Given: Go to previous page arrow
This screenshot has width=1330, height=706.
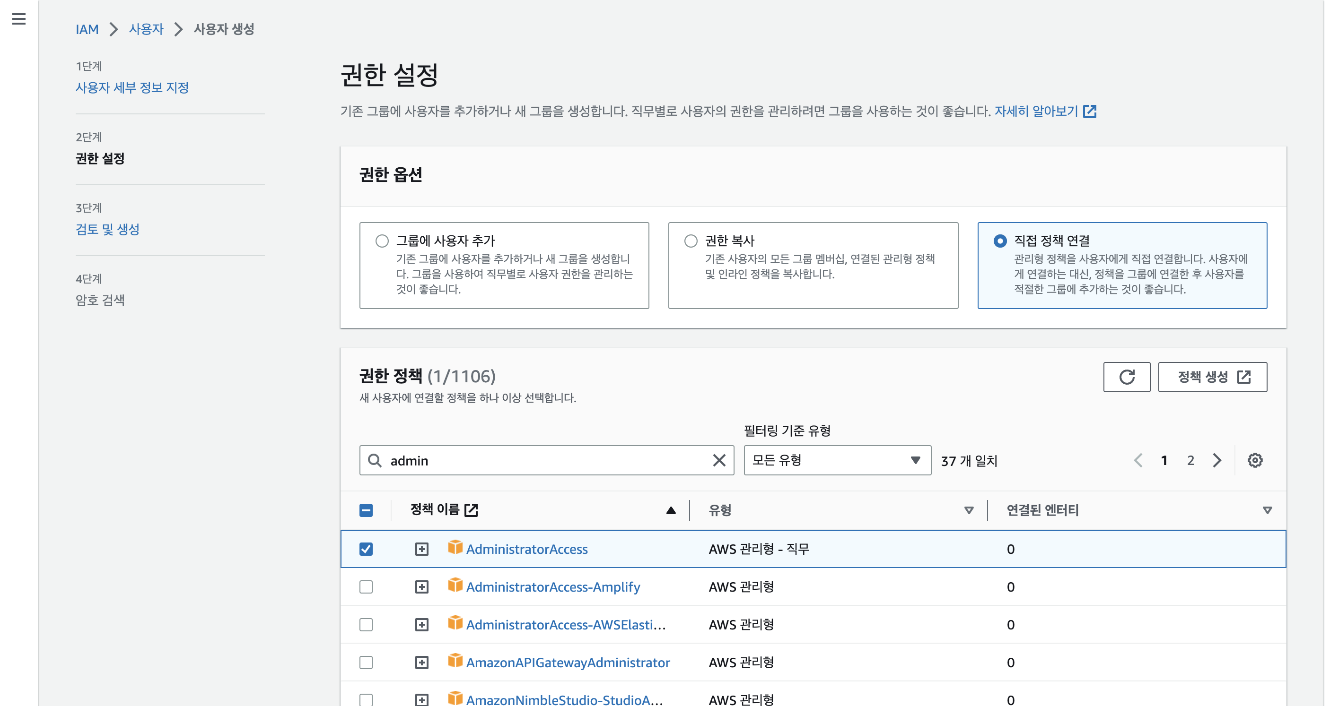Looking at the screenshot, I should [x=1137, y=460].
